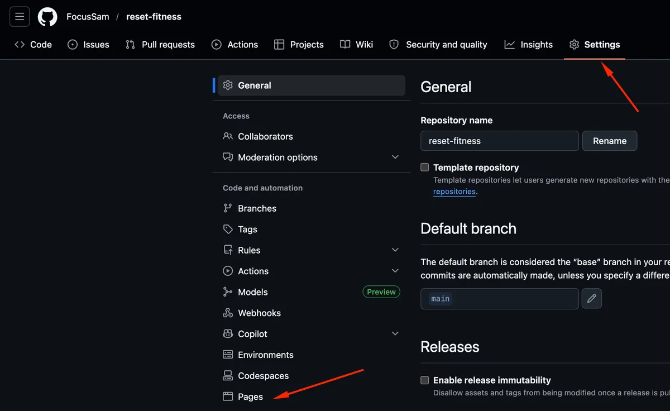670x411 pixels.
Task: Click the GitHub Octocat logo
Action: click(x=47, y=17)
